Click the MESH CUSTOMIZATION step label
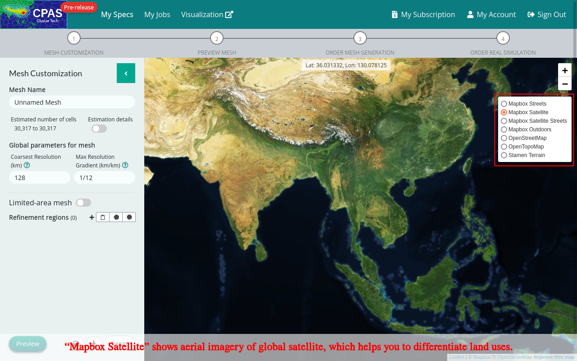The image size is (577, 361). coord(74,52)
